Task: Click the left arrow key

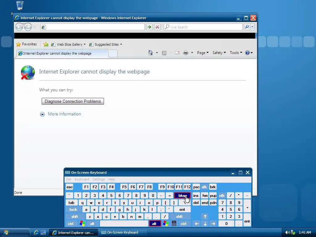Action: 197,224
